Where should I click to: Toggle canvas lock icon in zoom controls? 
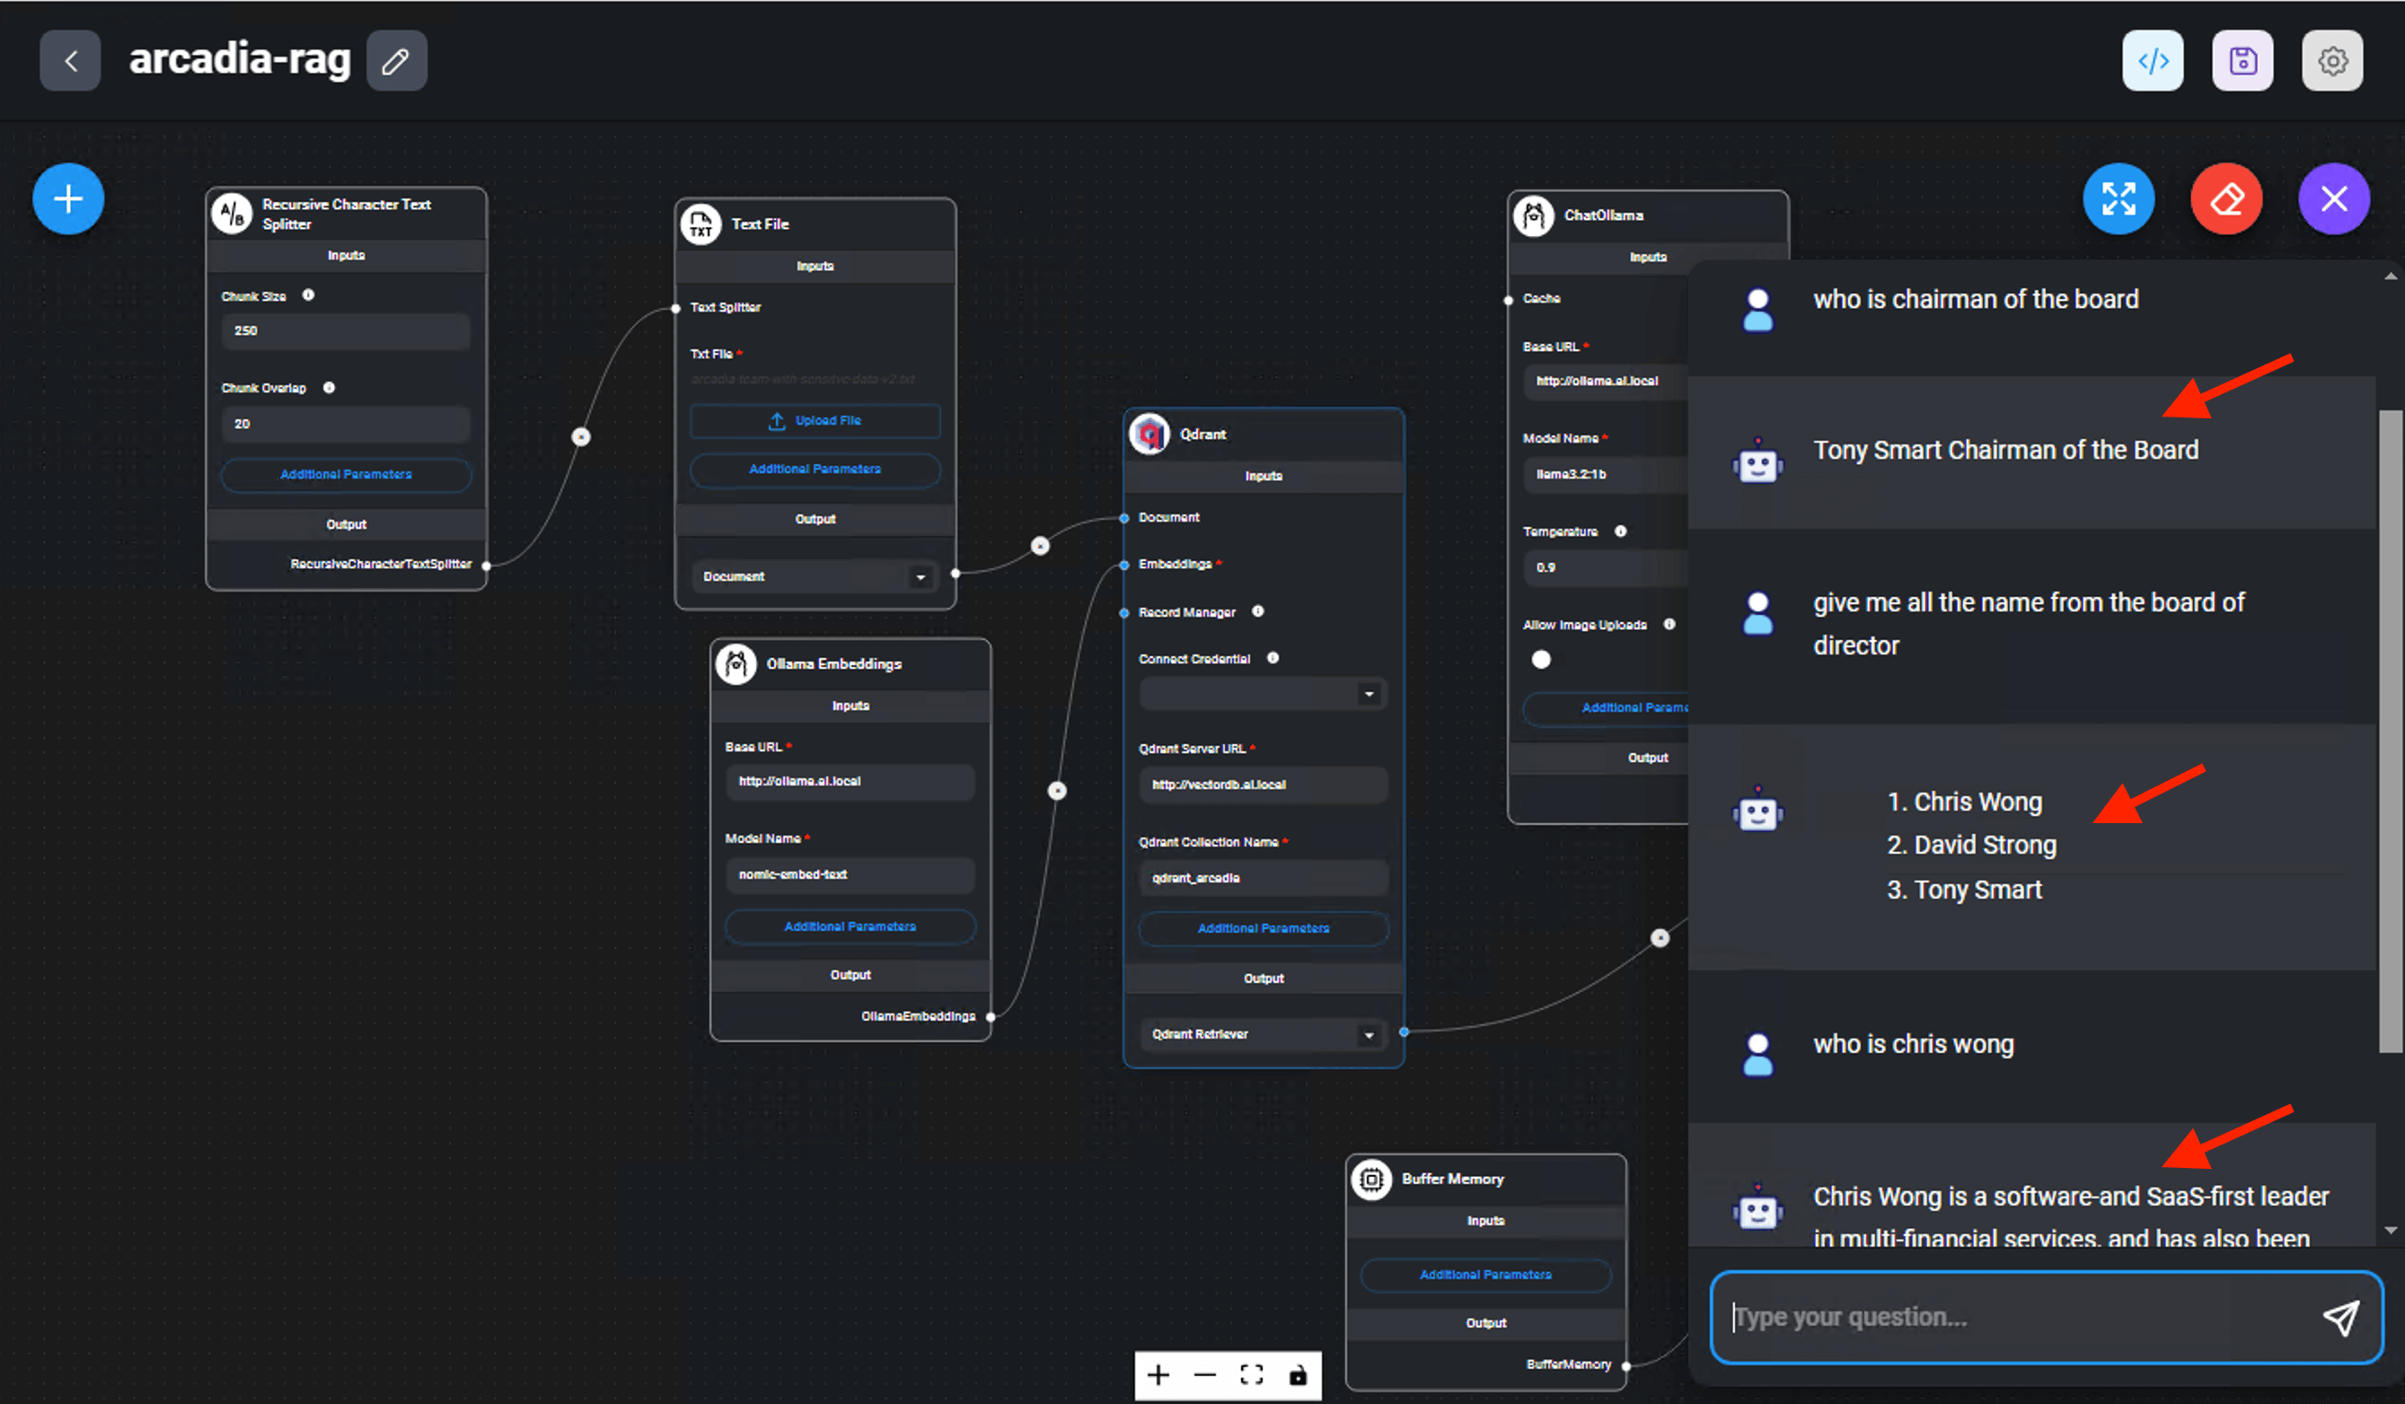click(x=1297, y=1375)
